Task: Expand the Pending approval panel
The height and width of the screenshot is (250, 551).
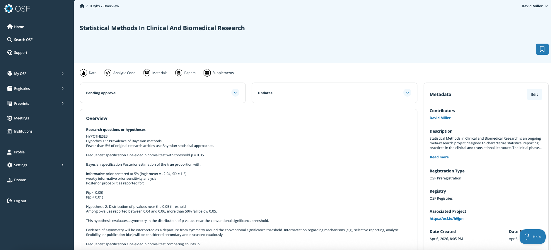Action: [235, 93]
